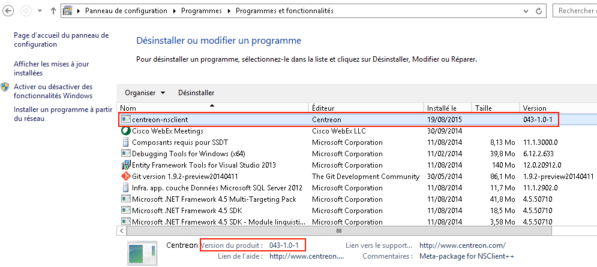This screenshot has width=597, height=267.
Task: Select Debugging Tools for Windows (x64)
Action: 188,154
